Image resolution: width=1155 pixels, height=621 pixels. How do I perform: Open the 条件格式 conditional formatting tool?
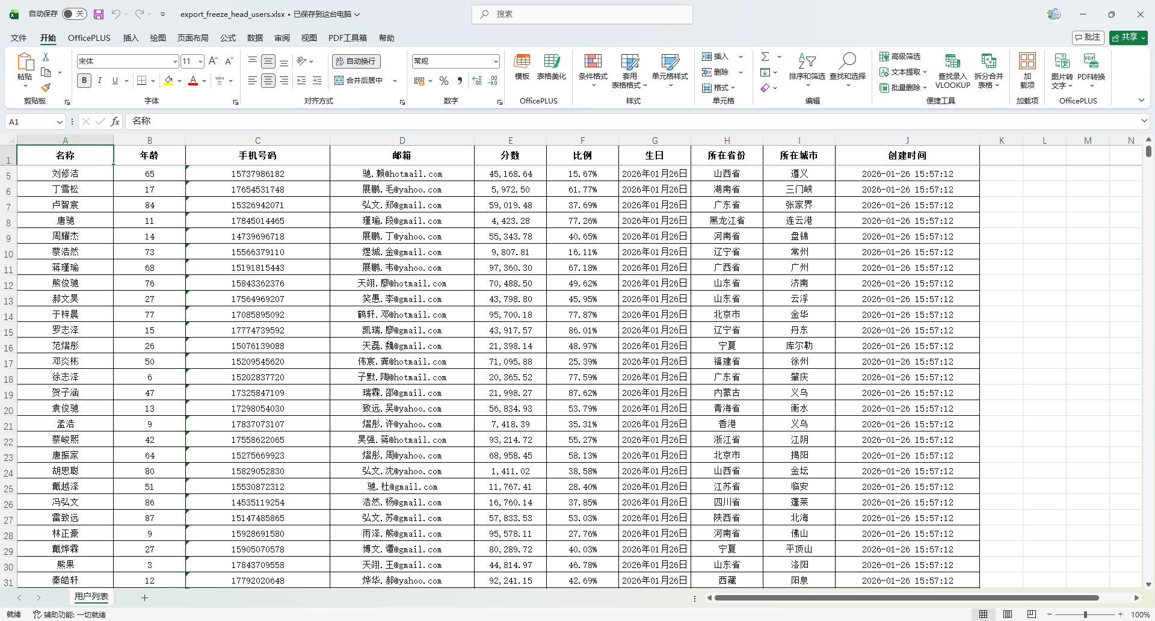pos(593,67)
